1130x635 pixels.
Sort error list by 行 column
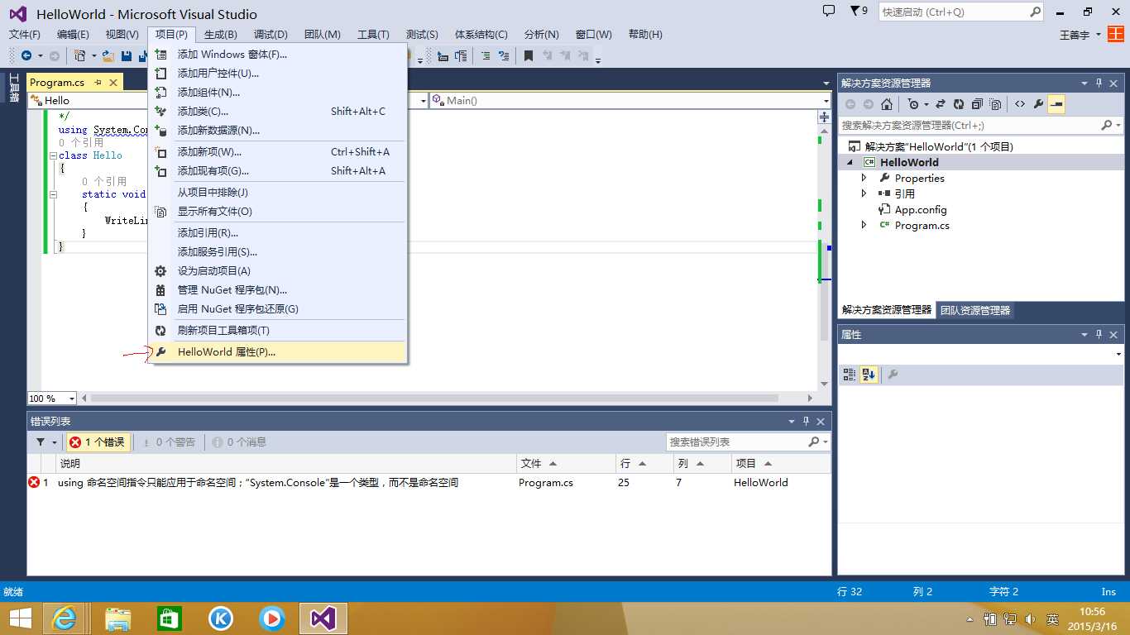tap(644, 464)
